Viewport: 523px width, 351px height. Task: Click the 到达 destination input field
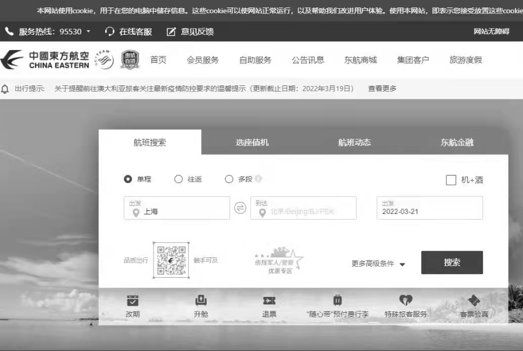point(303,208)
